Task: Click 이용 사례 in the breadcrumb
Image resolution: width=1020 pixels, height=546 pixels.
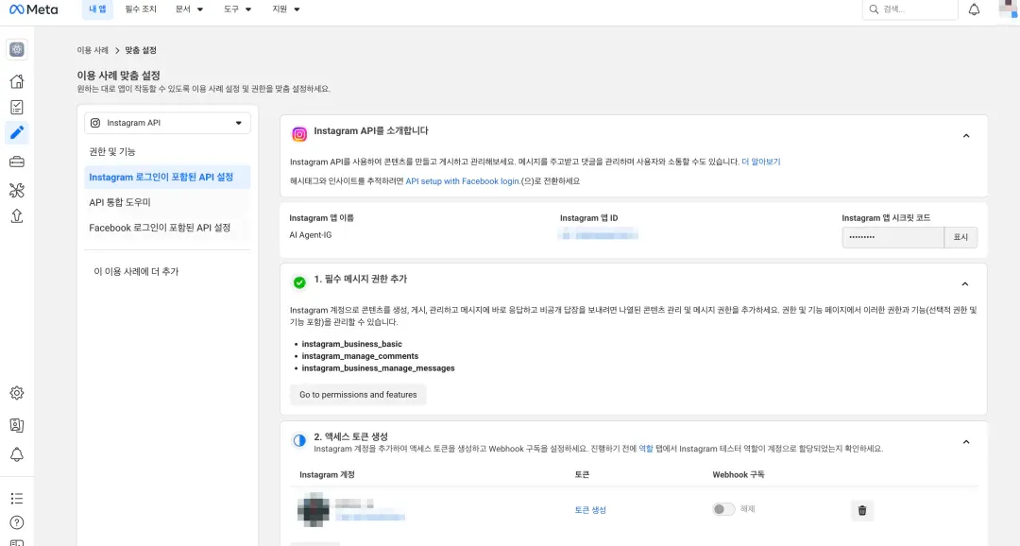Action: (93, 50)
